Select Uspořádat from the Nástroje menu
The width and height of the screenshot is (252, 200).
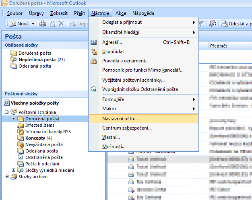point(144,52)
